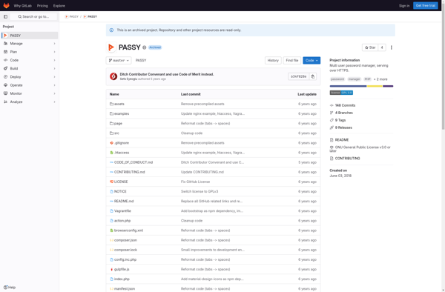
Task: Open the Ditch Contributor Convenant commit
Action: [x=167, y=74]
